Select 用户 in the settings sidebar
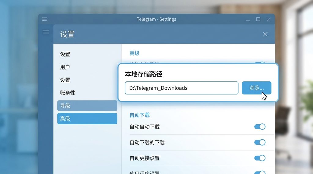 point(65,67)
